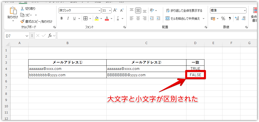259x122 pixels.
Task: Click the Paste (貼り付け) clipboard icon
Action: click(x=13, y=11)
